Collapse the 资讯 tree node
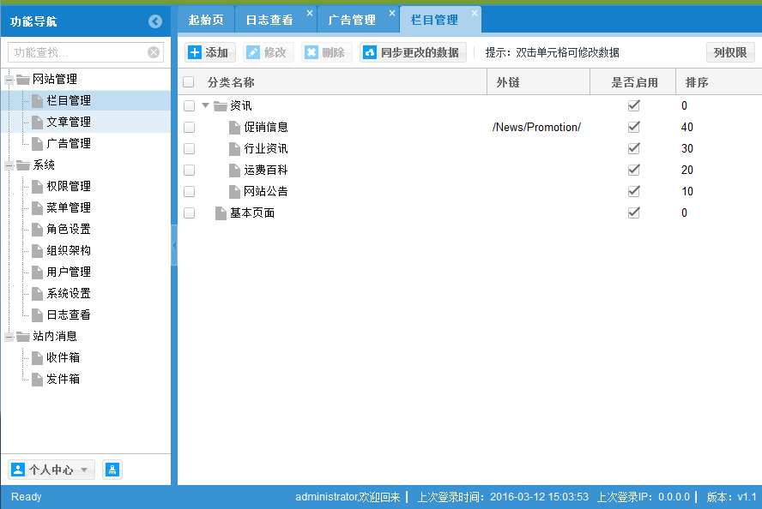The image size is (762, 509). coord(205,105)
